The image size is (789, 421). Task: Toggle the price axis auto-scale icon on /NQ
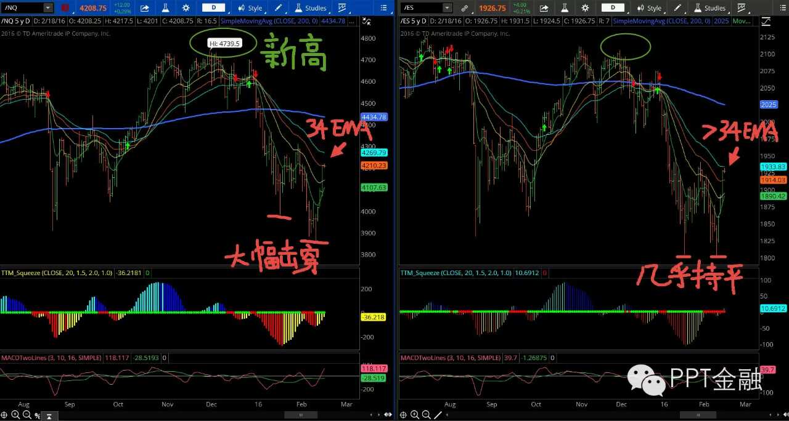(367, 21)
